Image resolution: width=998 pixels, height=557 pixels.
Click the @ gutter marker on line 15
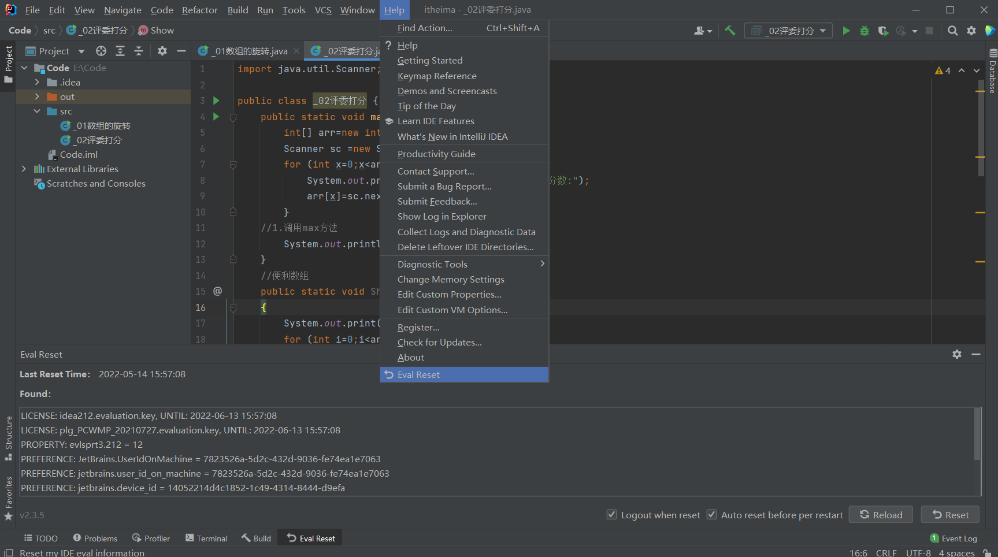tap(217, 291)
